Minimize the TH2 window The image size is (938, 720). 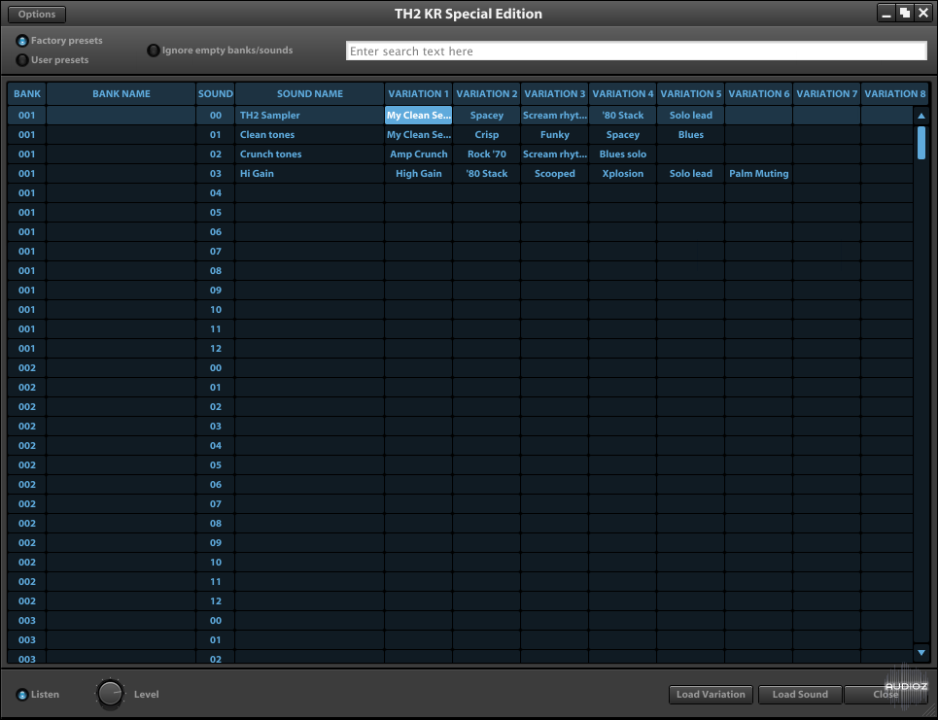tap(886, 14)
